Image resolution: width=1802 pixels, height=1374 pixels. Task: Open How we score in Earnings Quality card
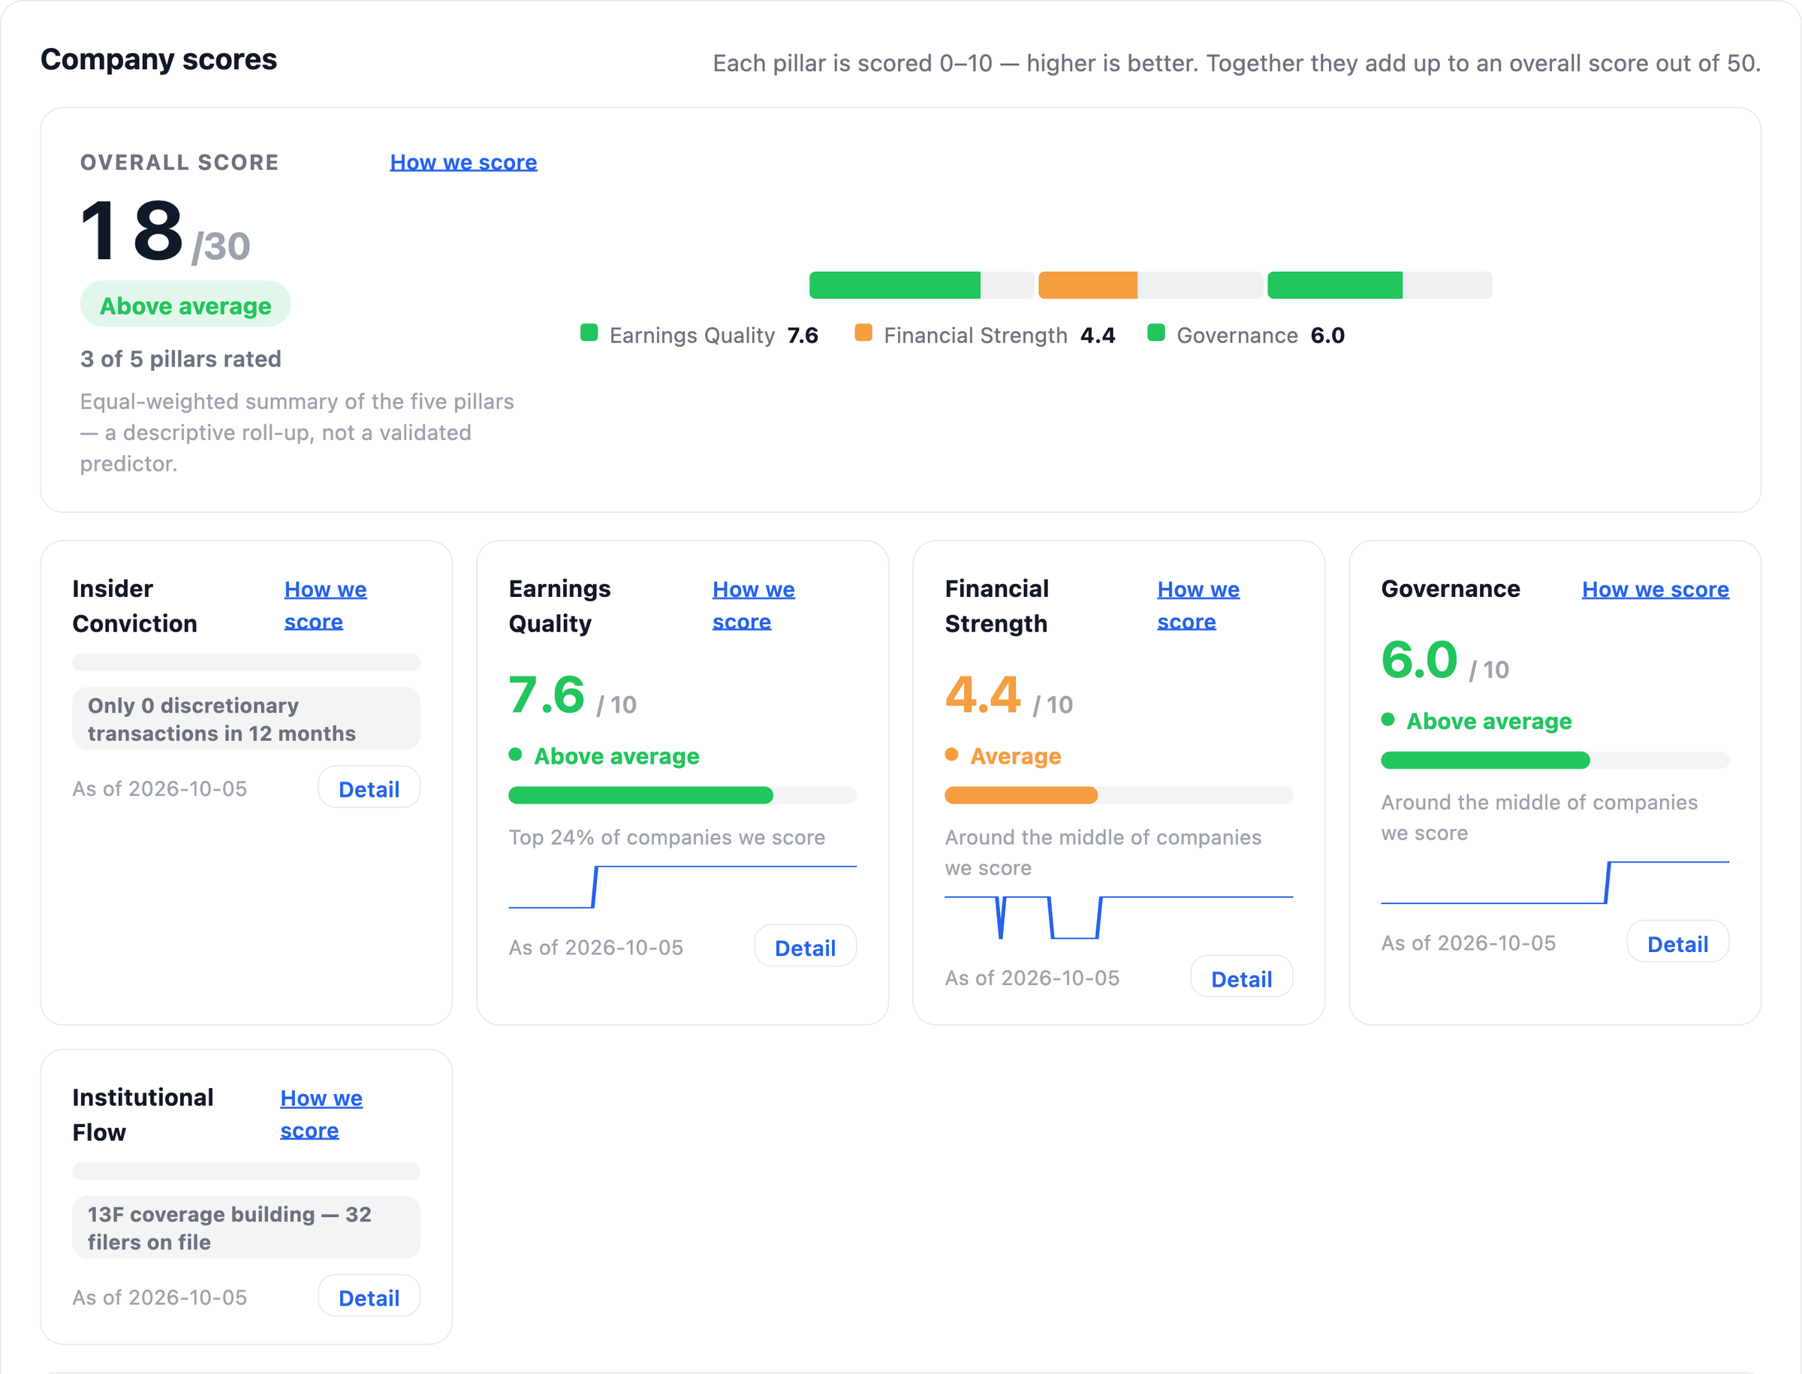[753, 605]
